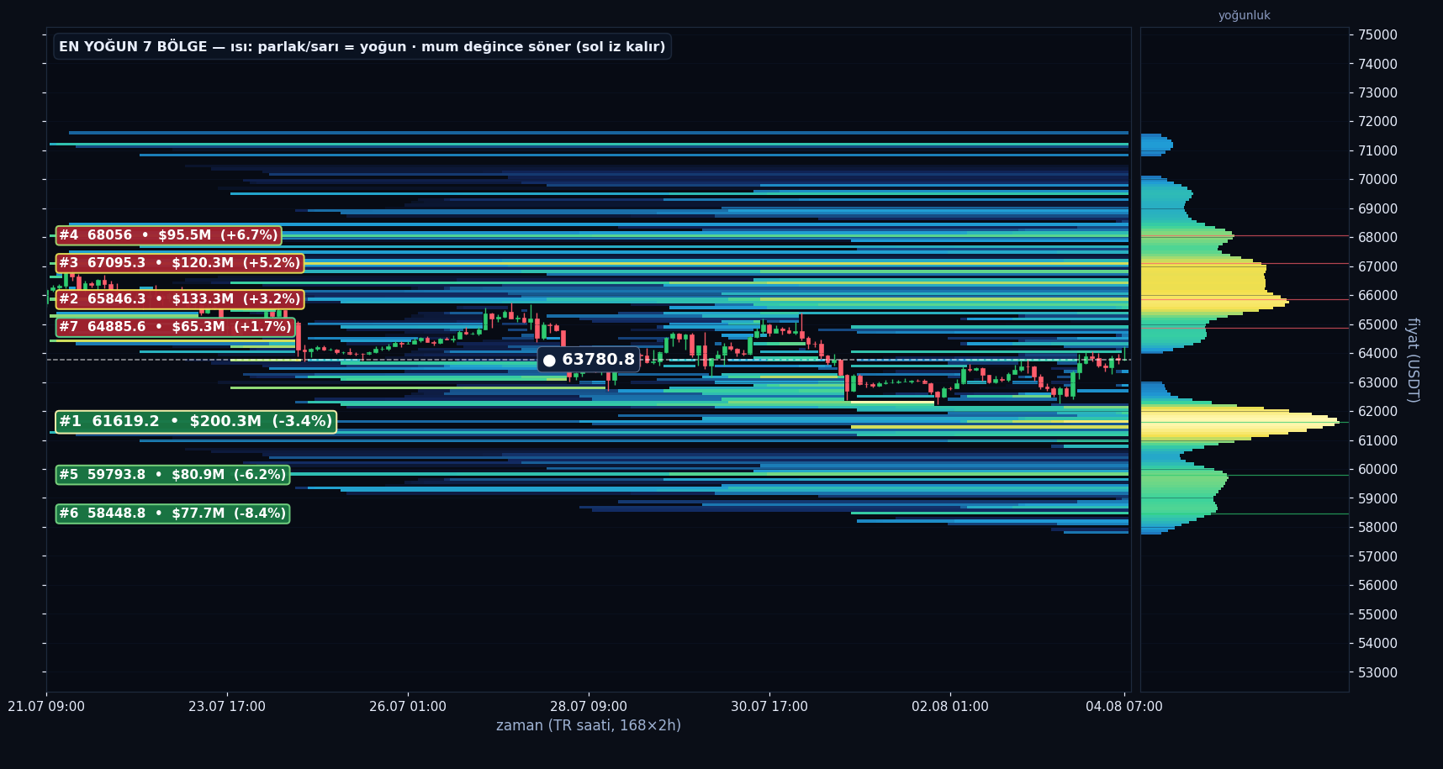
Task: Click the 65000 price axis label
Action: click(1377, 325)
